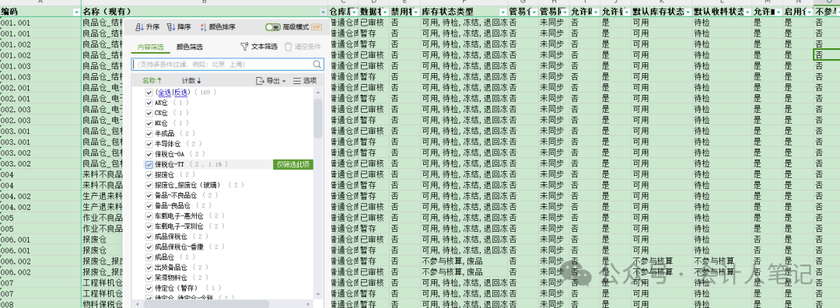Screen dimensions: 840x308
Task: Toggle the 高级模式 switch
Action: [x=273, y=27]
